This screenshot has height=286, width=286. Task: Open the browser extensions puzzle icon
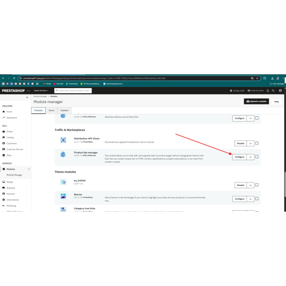tap(265, 78)
